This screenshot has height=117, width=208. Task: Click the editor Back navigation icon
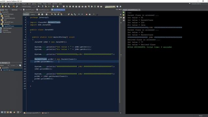pos(42,14)
